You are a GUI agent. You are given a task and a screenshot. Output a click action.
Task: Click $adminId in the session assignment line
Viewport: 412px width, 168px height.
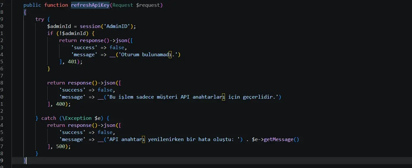(59, 26)
